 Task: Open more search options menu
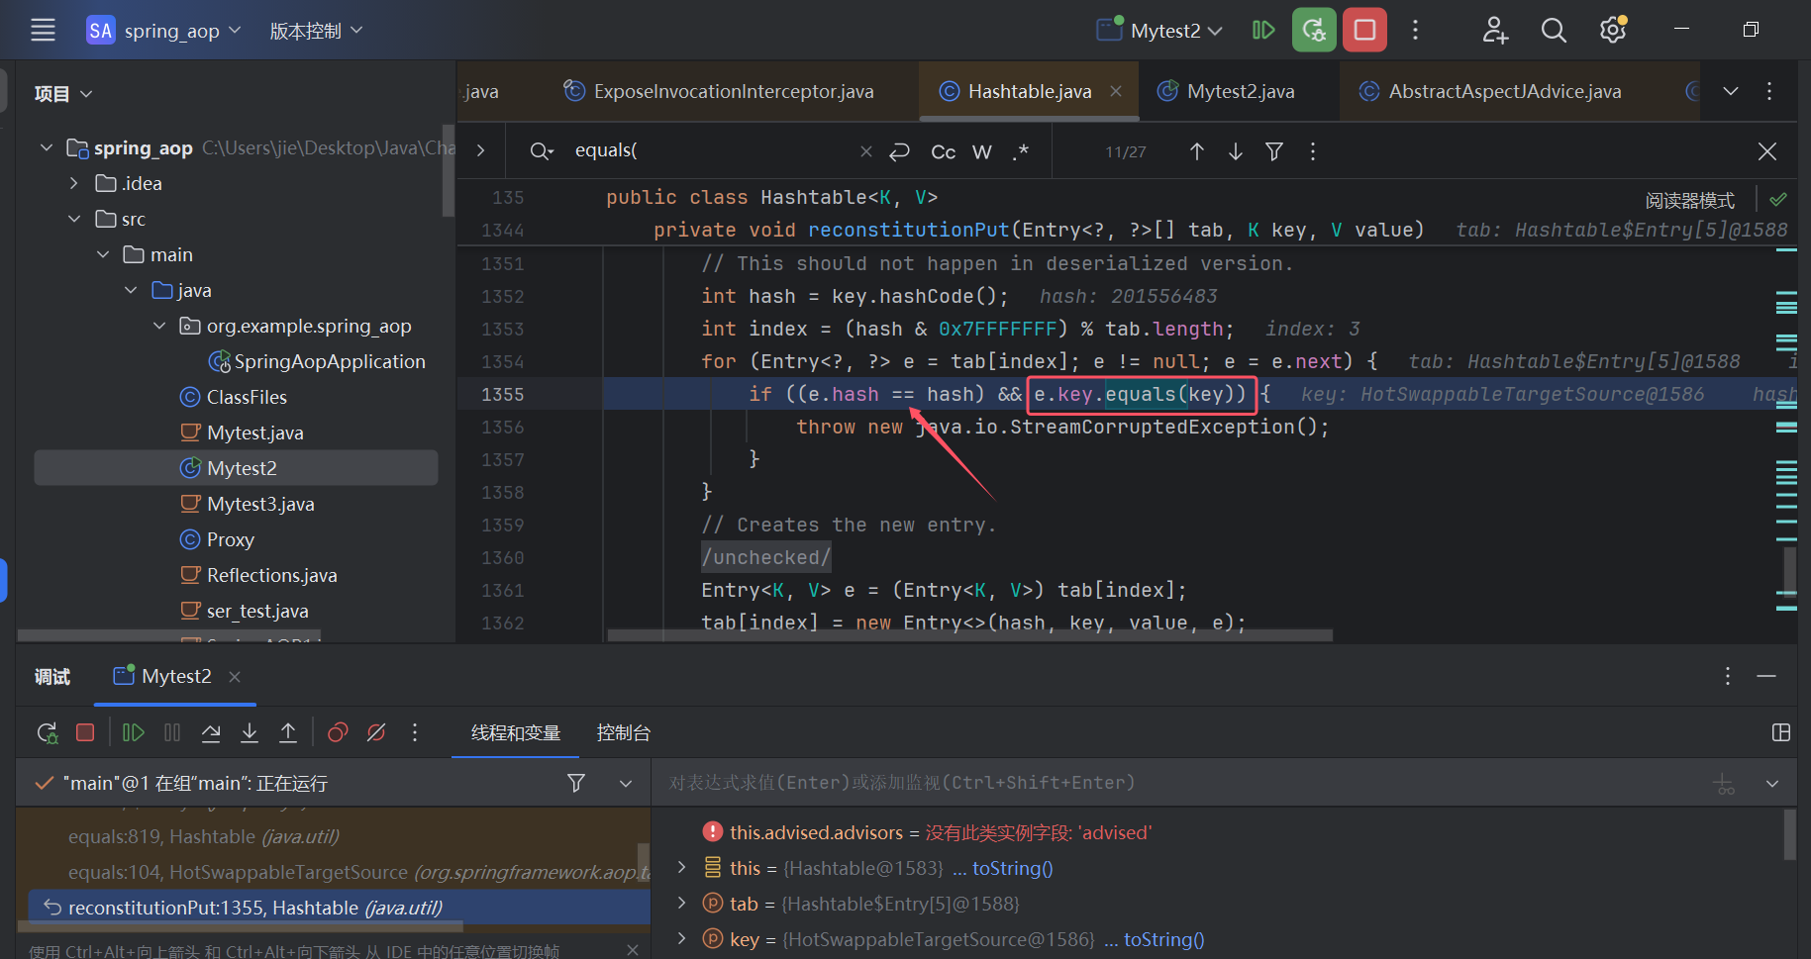pos(1313,150)
